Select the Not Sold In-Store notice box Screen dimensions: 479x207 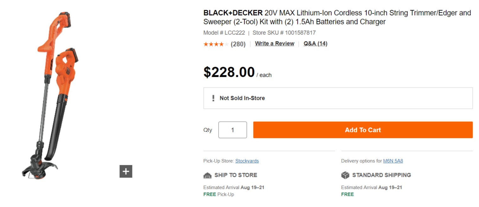(x=338, y=98)
